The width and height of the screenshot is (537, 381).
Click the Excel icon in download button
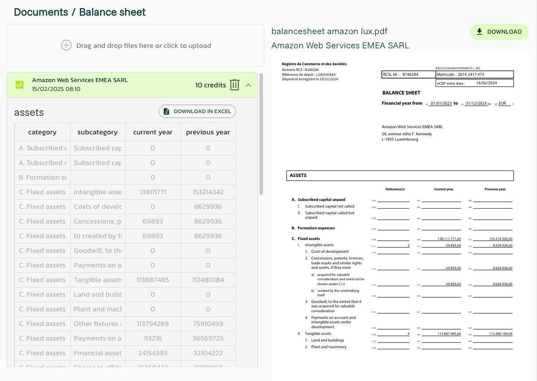(x=166, y=111)
